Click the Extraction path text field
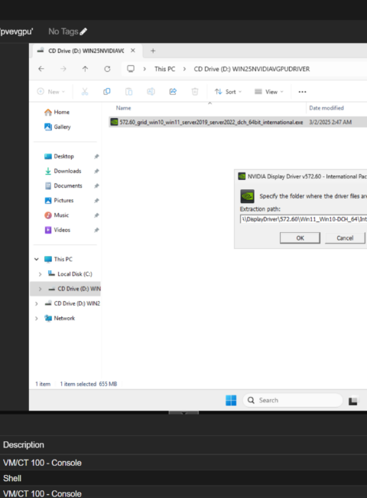This screenshot has height=498, width=367. coord(304,219)
